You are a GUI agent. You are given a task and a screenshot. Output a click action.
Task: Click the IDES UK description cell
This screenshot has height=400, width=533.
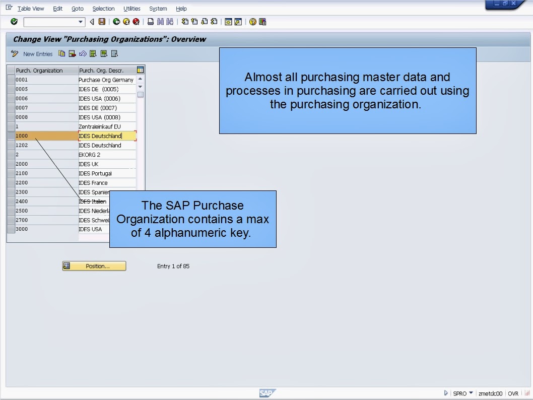tap(107, 164)
